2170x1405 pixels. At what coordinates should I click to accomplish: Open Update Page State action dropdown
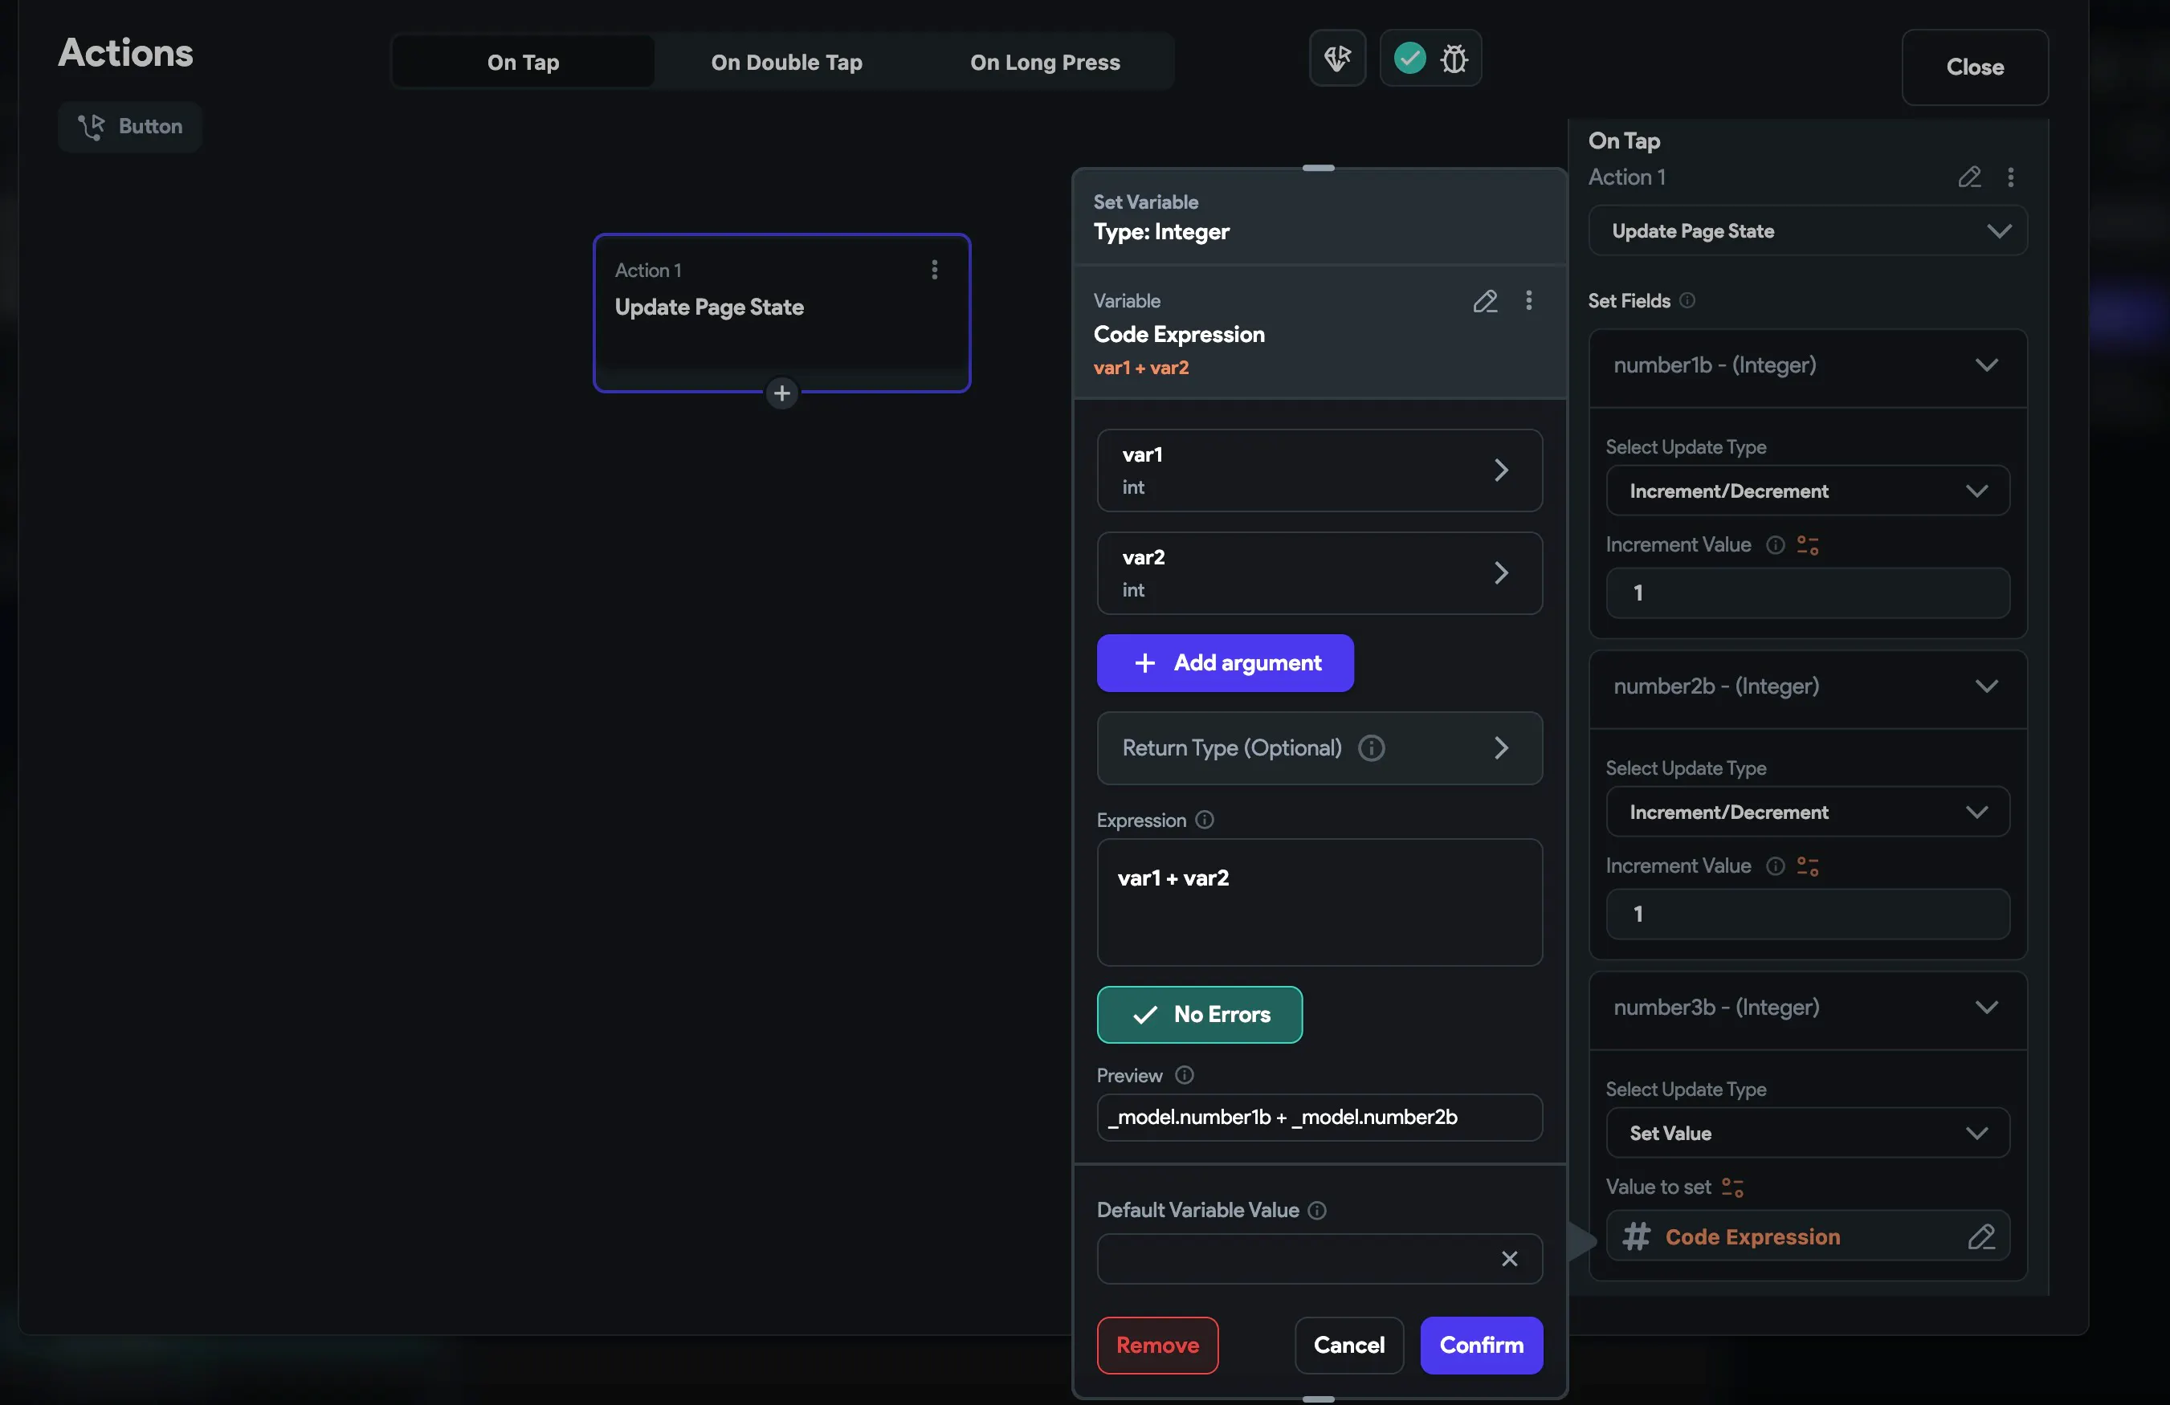(x=1807, y=230)
